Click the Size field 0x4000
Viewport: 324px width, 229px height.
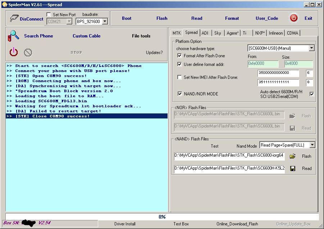(x=298, y=64)
